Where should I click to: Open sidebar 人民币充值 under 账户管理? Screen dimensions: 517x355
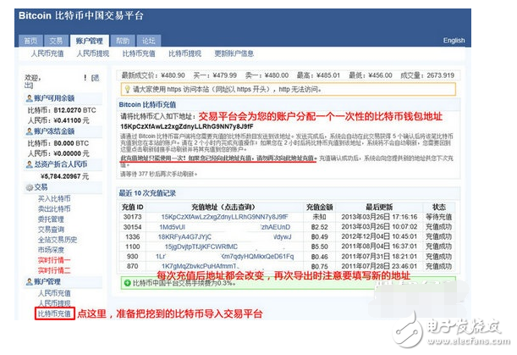coord(54,293)
